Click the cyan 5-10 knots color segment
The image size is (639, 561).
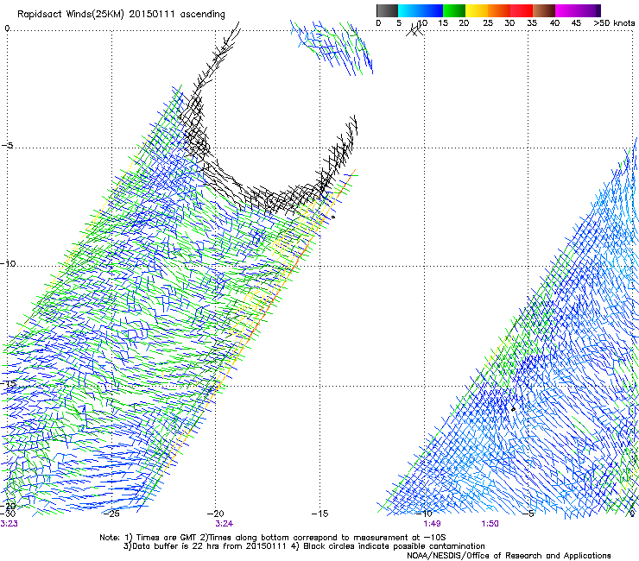click(x=409, y=10)
